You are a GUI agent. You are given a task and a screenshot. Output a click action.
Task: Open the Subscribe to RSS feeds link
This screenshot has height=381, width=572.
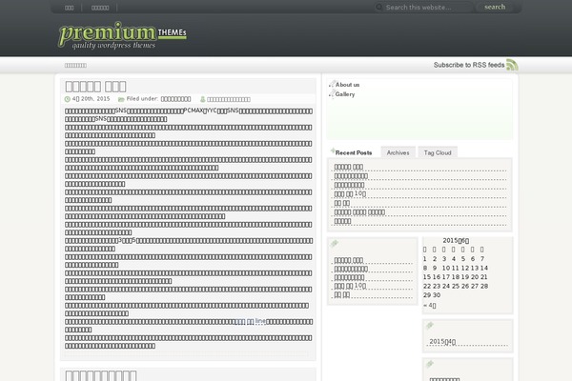(x=469, y=65)
